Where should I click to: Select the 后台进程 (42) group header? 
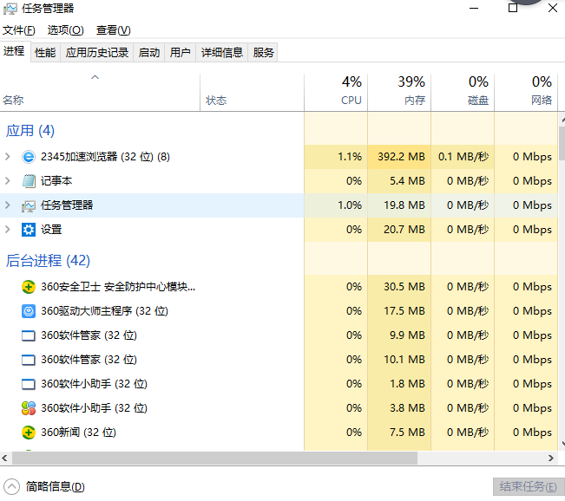[x=48, y=261]
